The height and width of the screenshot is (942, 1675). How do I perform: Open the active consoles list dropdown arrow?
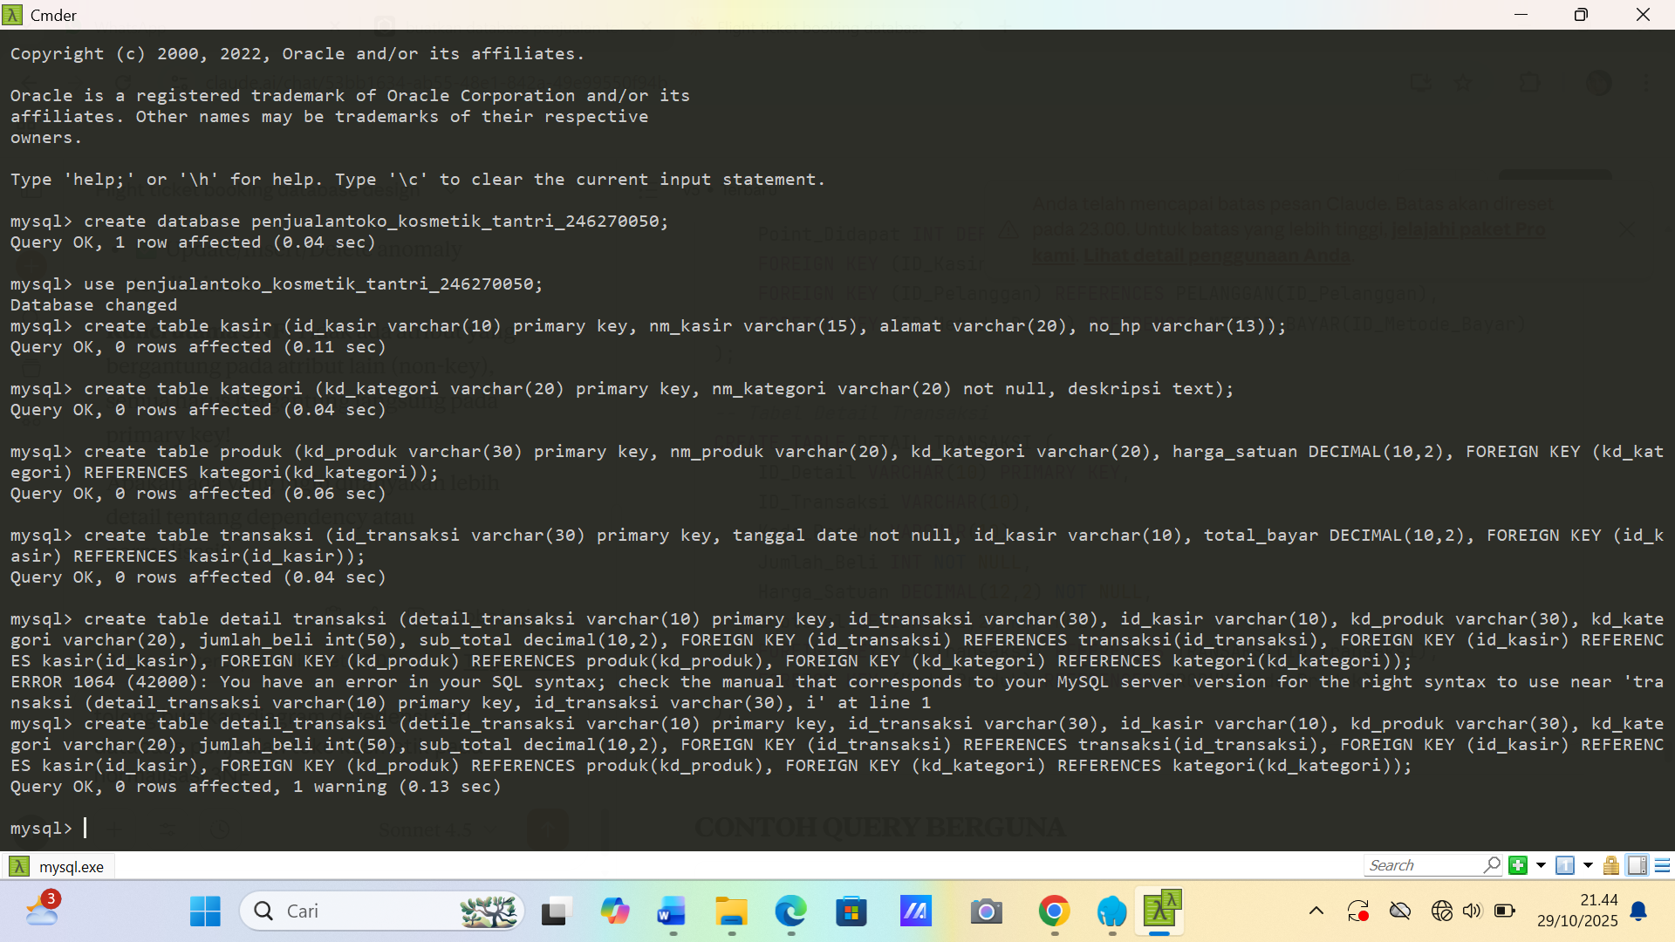(1588, 865)
